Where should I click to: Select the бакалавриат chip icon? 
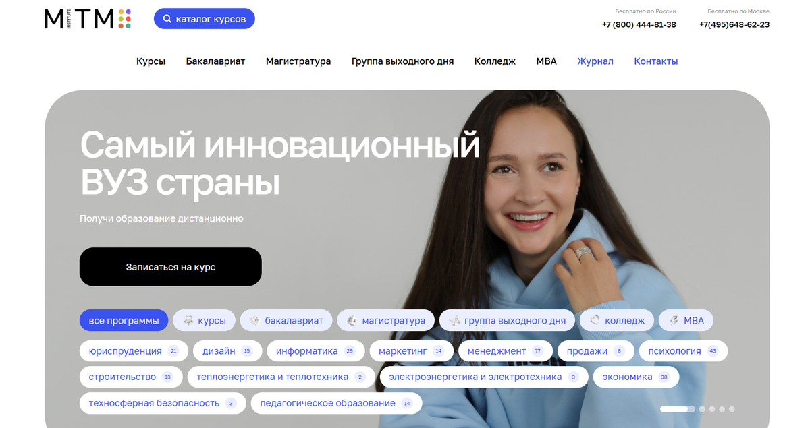[x=255, y=320]
